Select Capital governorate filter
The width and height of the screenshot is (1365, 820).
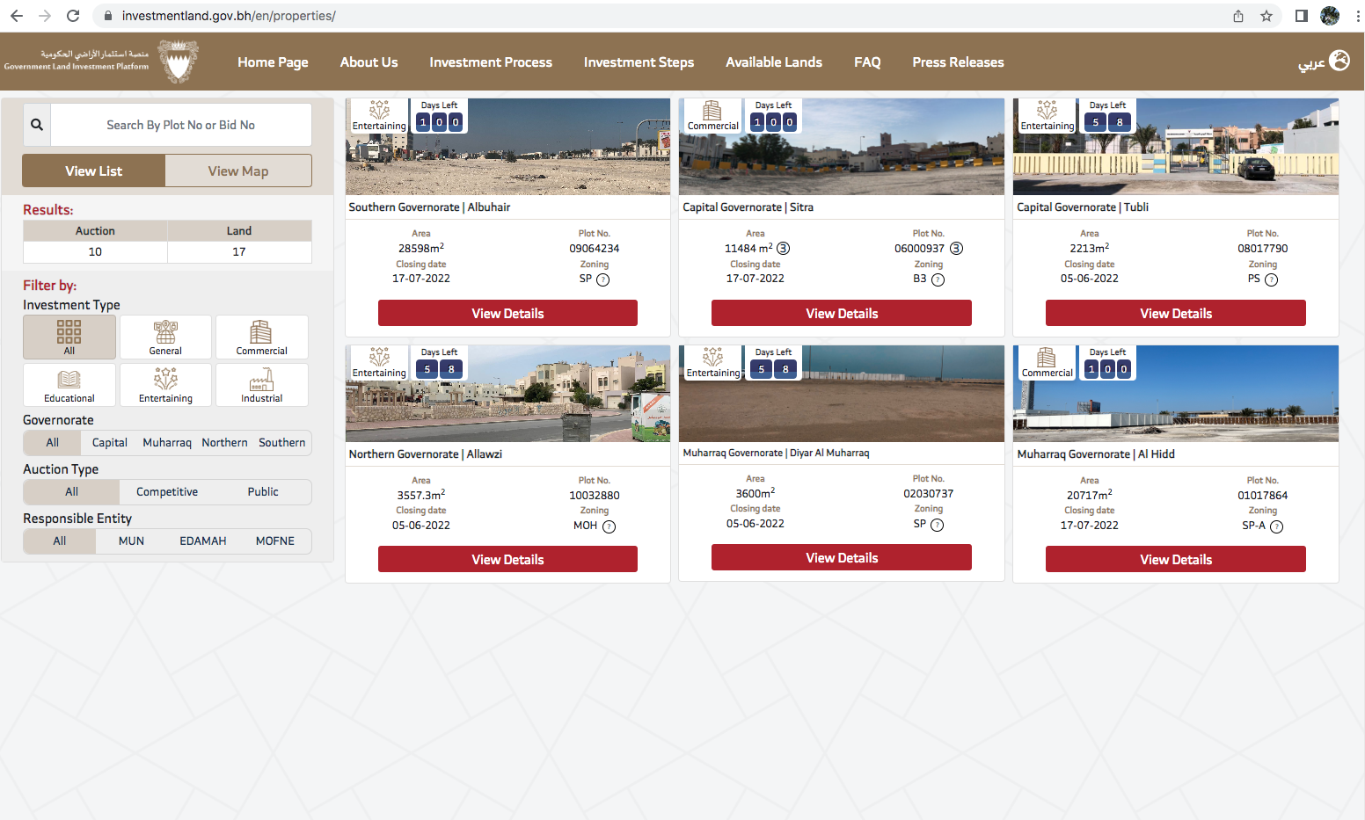pos(110,443)
